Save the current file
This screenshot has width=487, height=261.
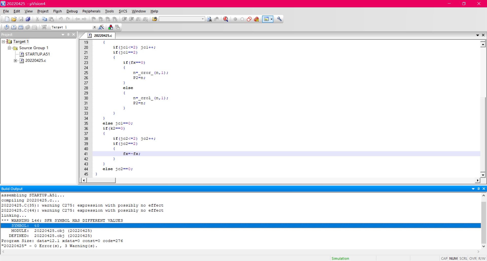pos(21,19)
